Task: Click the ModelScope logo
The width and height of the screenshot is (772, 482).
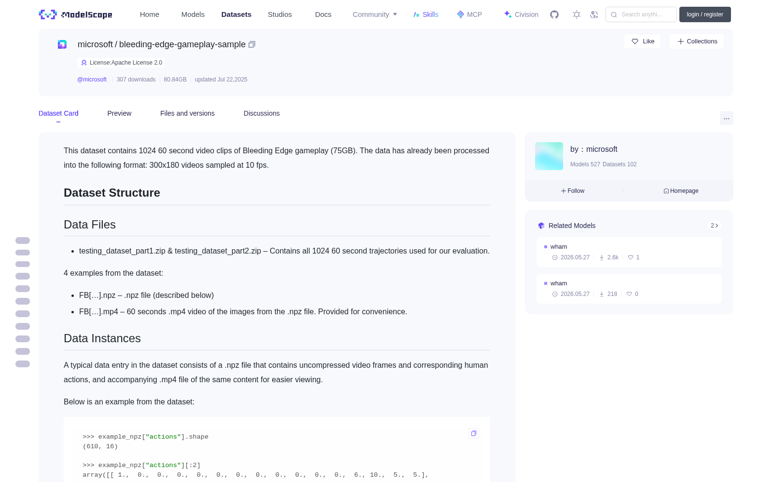Action: [x=76, y=14]
